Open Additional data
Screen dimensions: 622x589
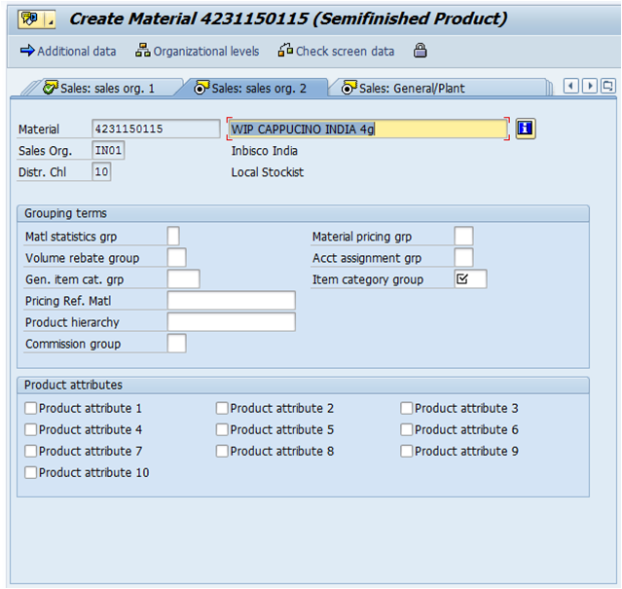[x=67, y=51]
